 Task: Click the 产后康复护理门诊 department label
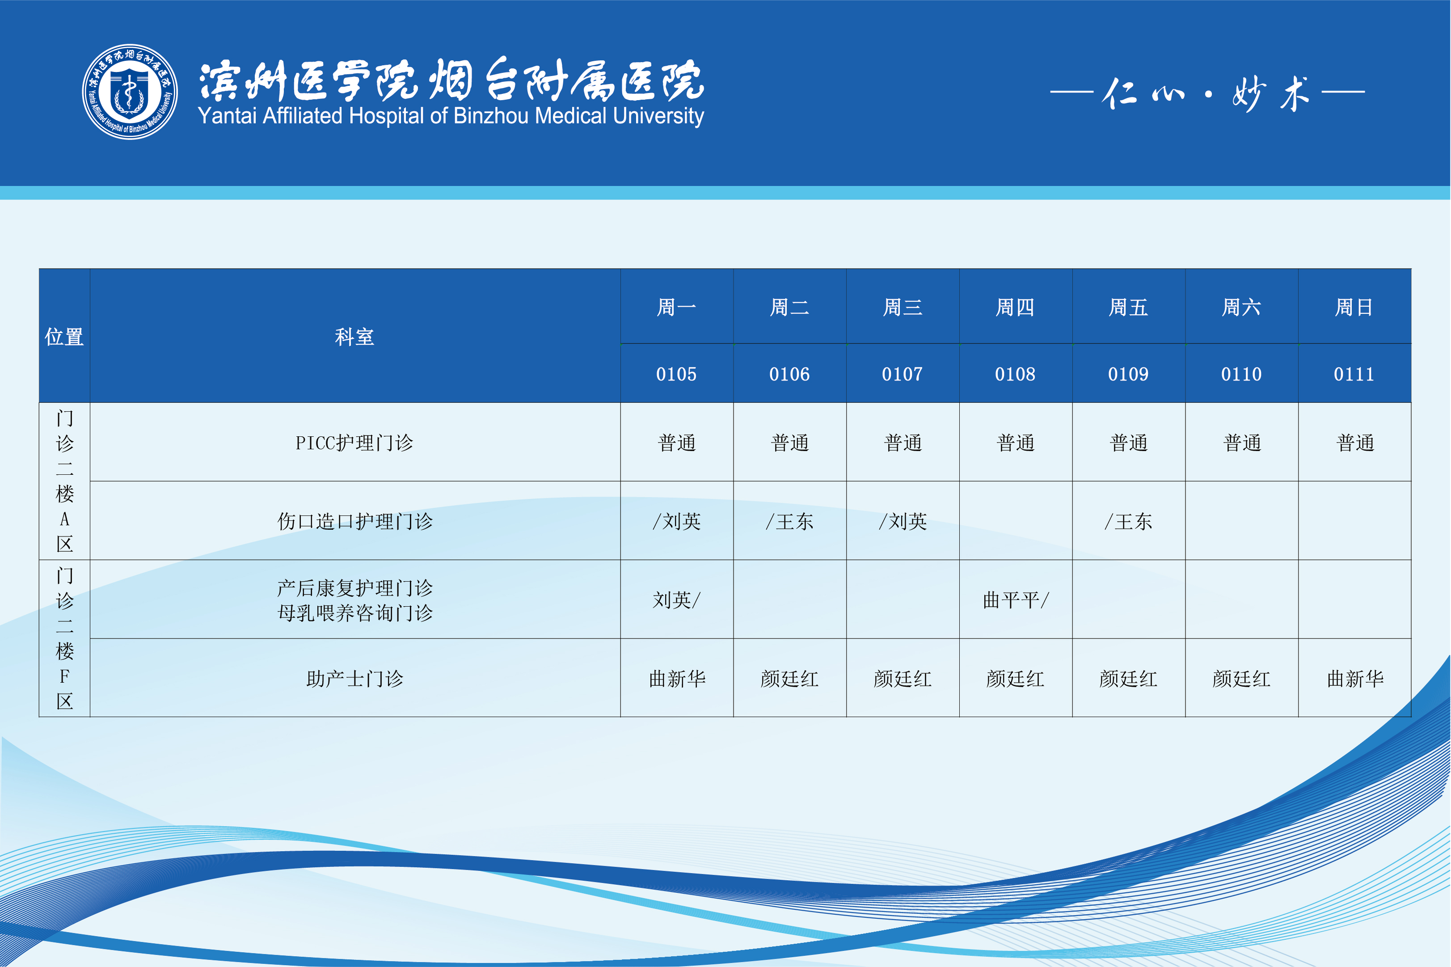354,588
